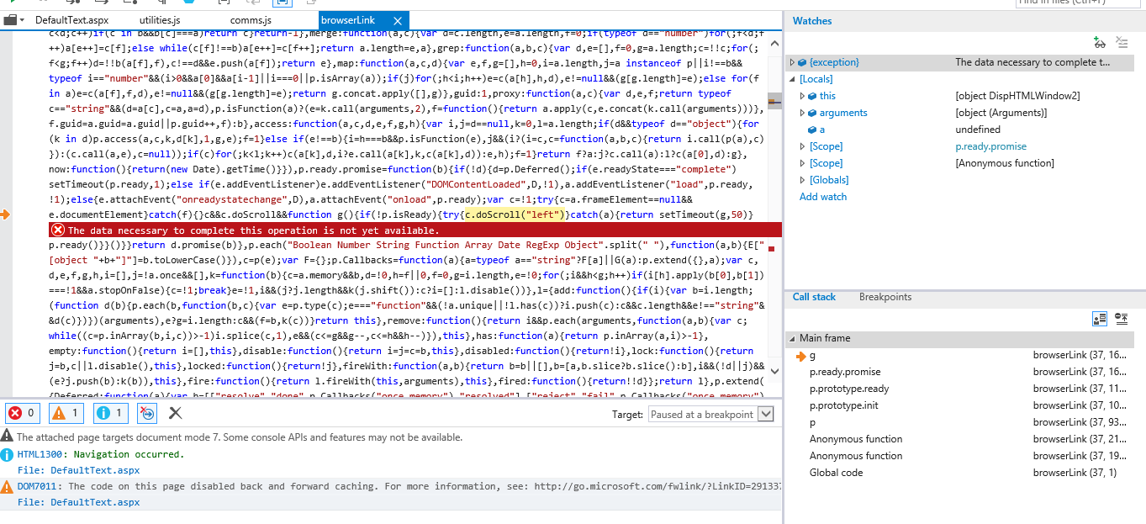Collapse the [Locals] group
The width and height of the screenshot is (1146, 524).
[792, 79]
